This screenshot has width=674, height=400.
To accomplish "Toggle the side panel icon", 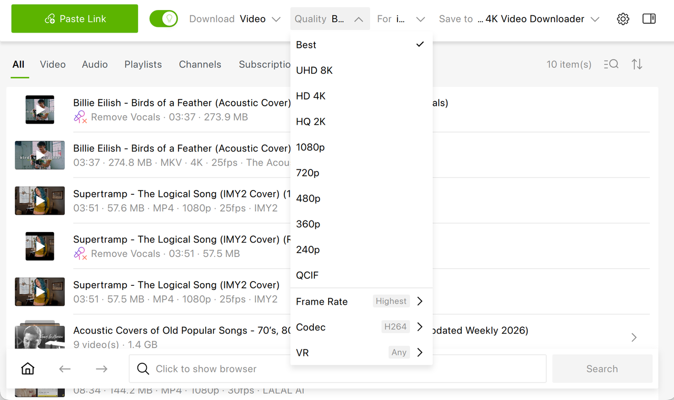I will click(x=649, y=19).
